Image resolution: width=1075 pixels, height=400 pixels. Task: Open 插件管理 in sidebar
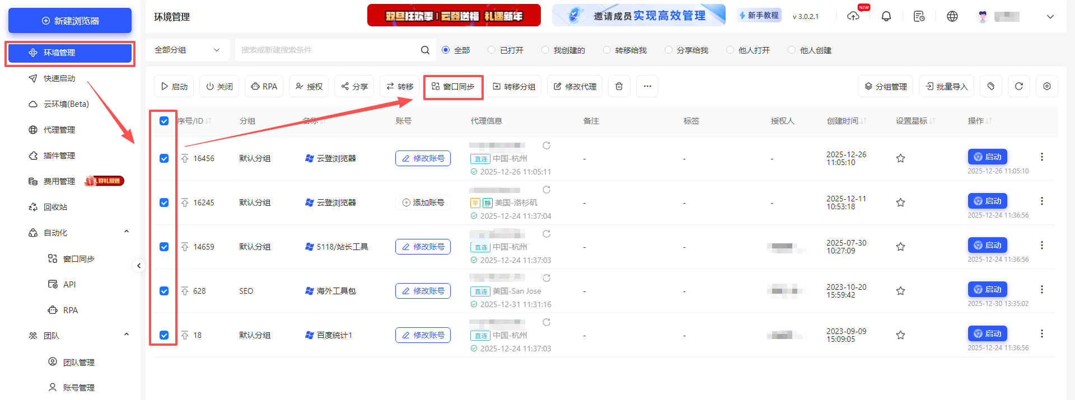(59, 156)
